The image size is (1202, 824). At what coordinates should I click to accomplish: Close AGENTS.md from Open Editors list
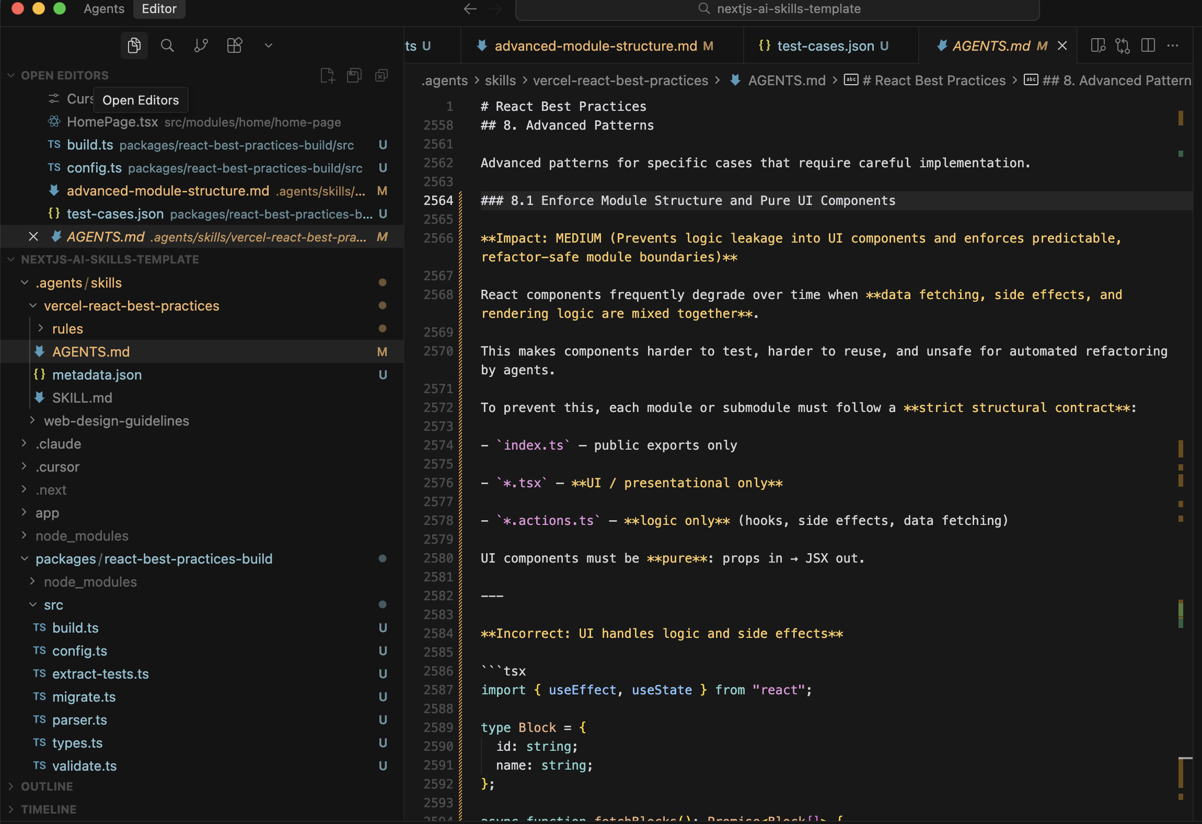click(33, 237)
